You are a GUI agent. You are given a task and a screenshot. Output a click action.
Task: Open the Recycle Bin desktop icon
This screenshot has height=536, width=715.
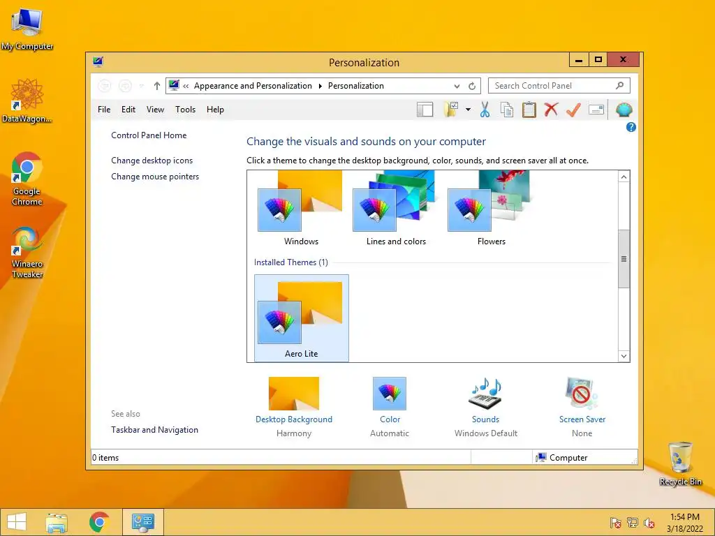680,463
